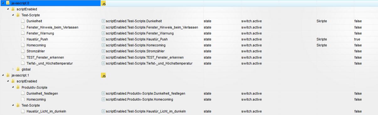Click the Skripte room cell for Homecoming

(322, 45)
